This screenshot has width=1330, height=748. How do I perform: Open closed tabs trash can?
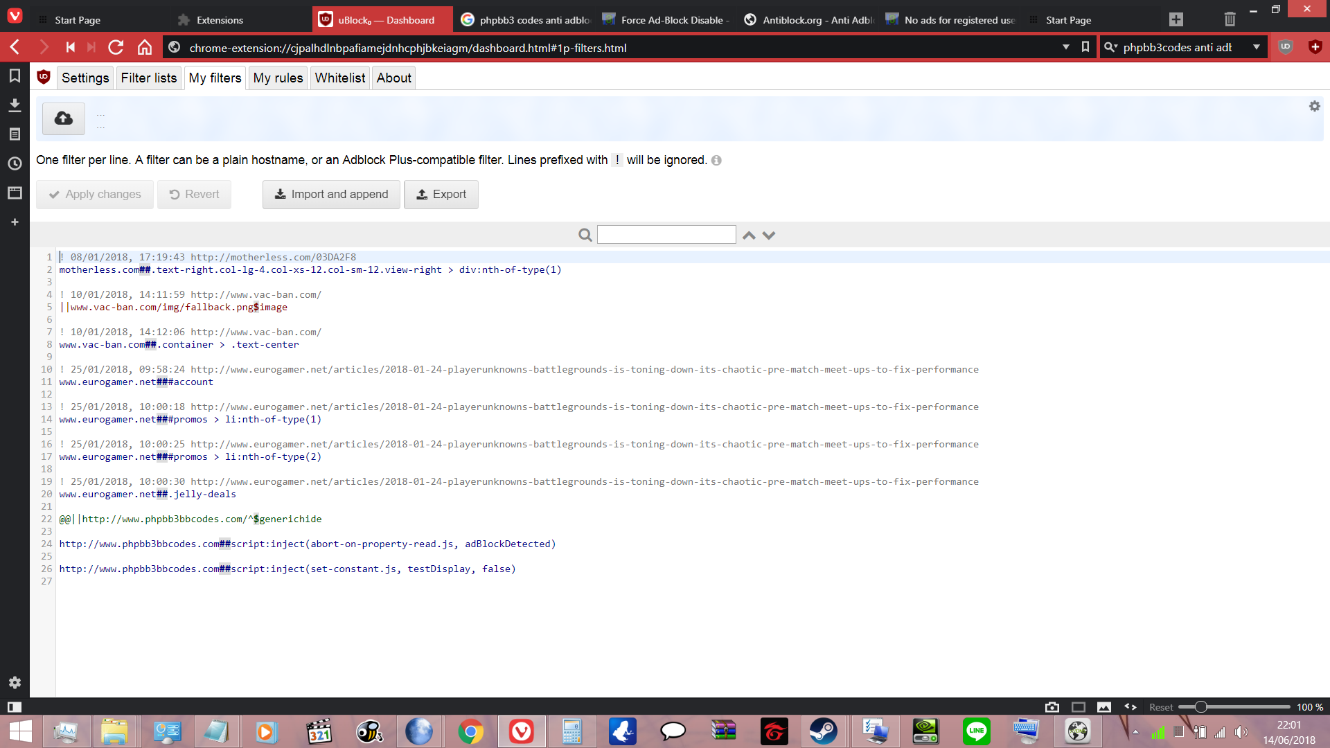(x=1230, y=19)
